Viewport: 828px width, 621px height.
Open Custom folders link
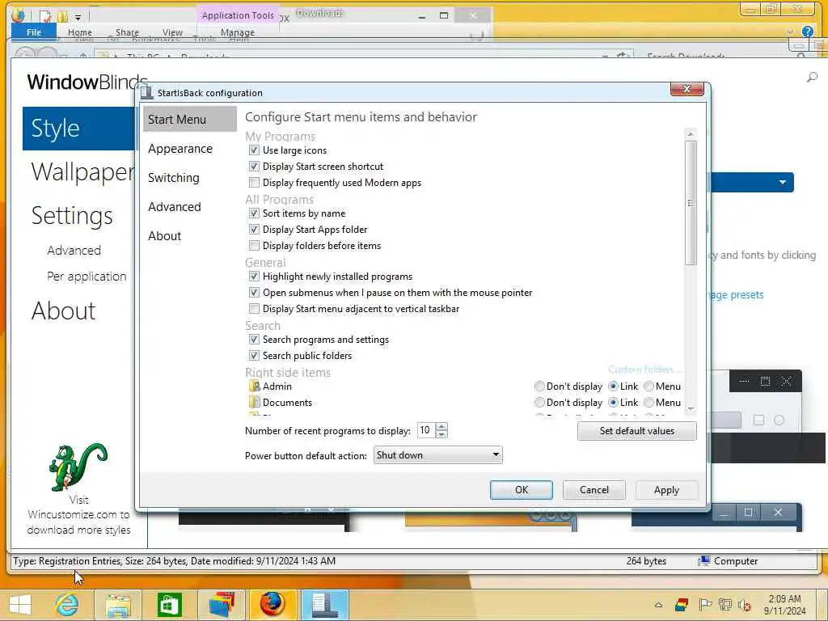pyautogui.click(x=644, y=369)
